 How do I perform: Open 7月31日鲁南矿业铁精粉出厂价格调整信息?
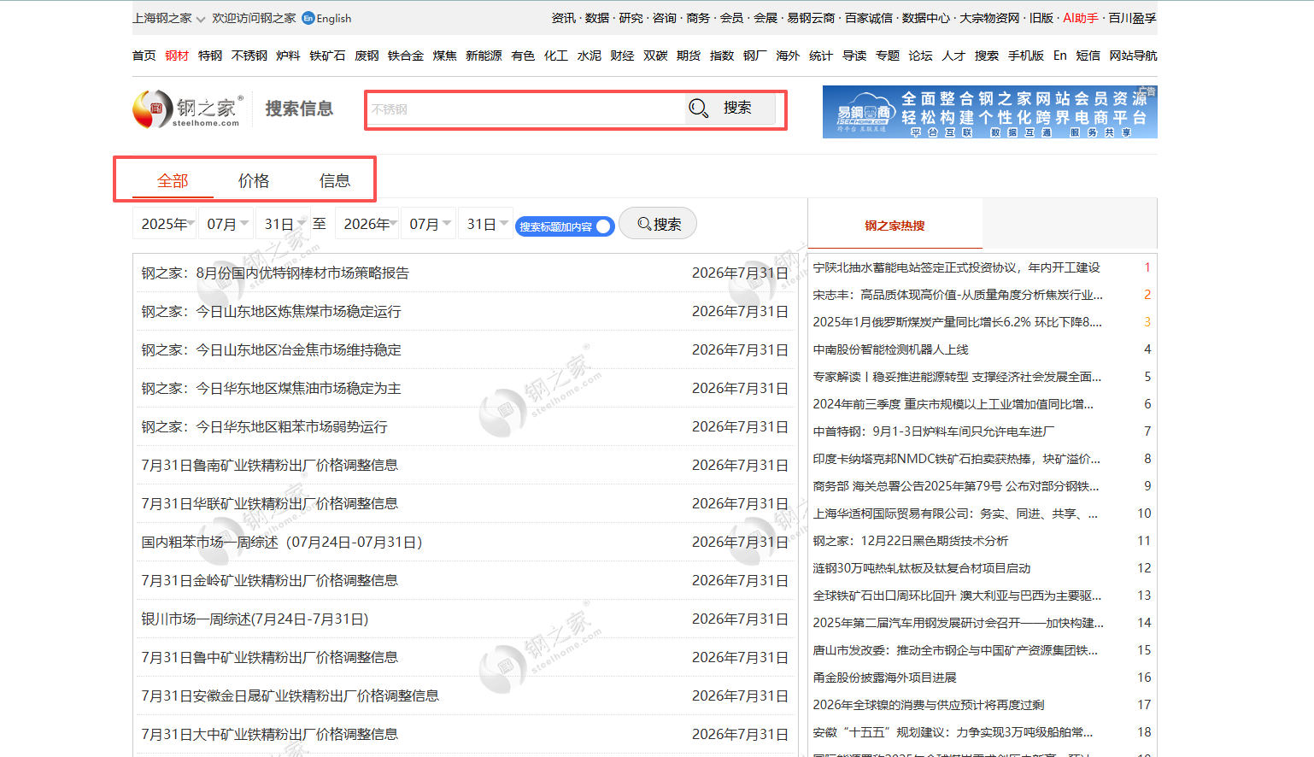270,466
